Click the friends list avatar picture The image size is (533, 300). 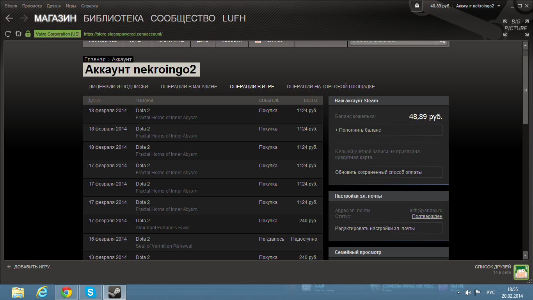[521, 272]
